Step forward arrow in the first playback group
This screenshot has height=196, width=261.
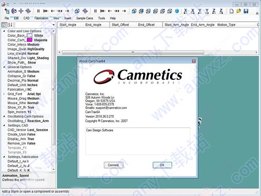(67, 11)
